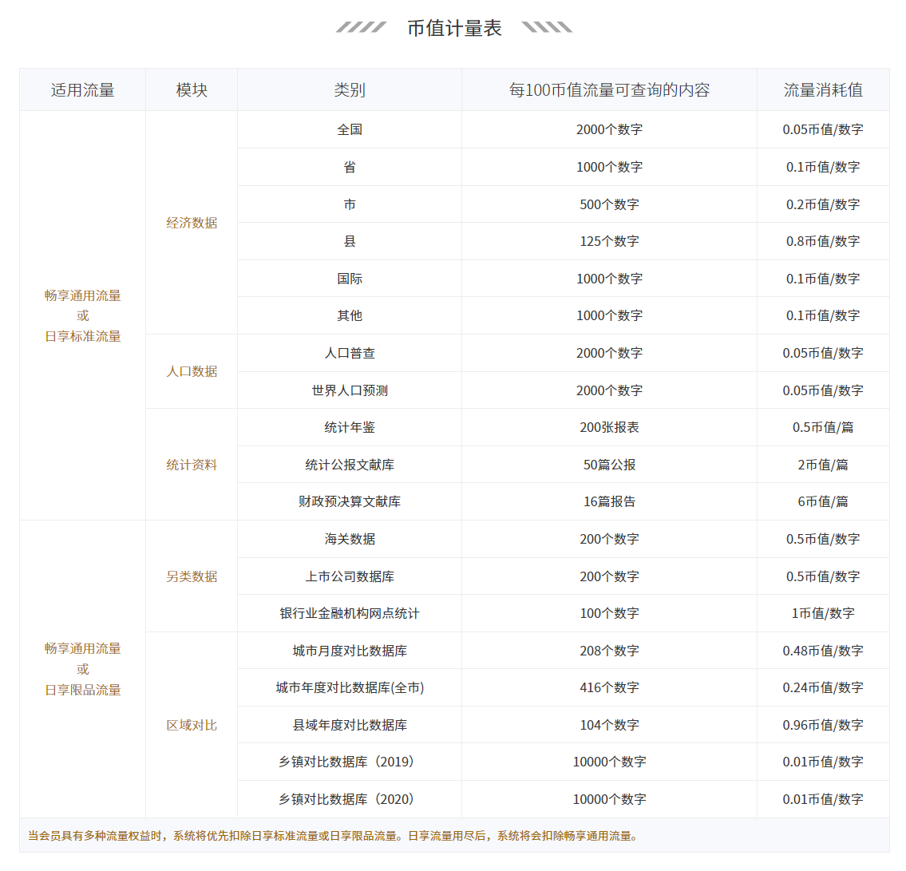Click the 全国 category cell
The image size is (906, 871).
pyautogui.click(x=350, y=129)
